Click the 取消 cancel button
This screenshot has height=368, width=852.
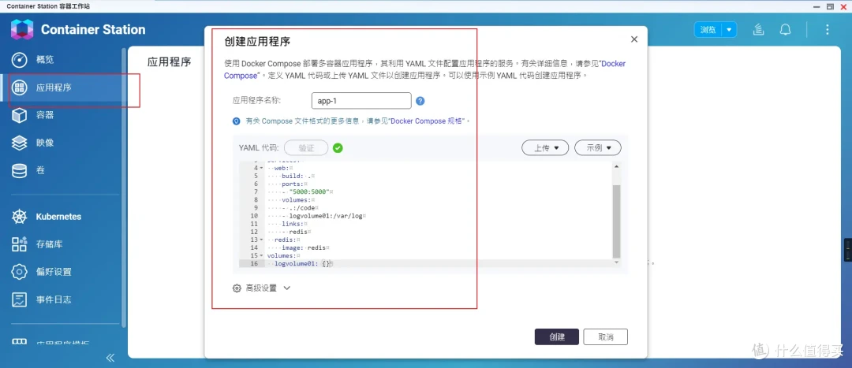coord(605,336)
